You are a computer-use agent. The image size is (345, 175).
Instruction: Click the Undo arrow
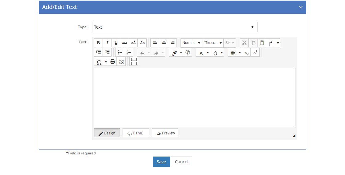click(x=142, y=53)
